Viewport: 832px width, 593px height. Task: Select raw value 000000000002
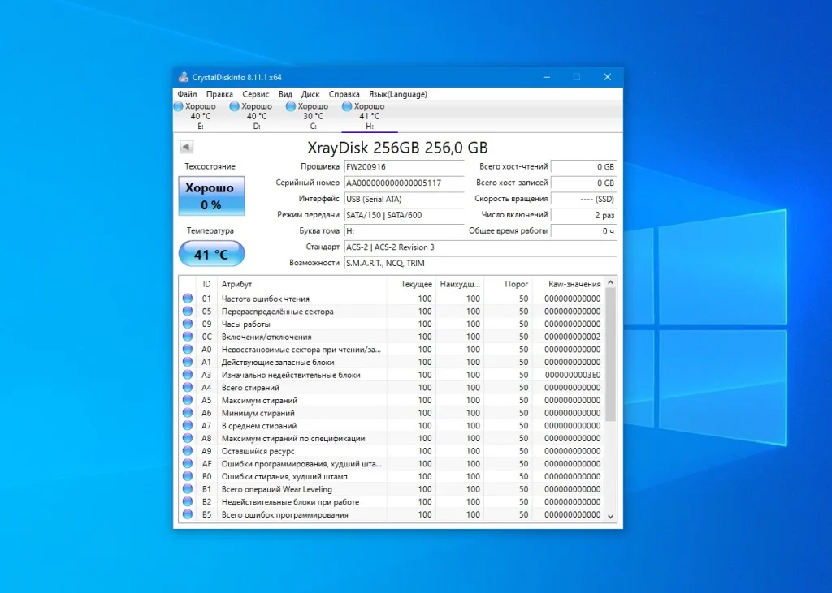[x=573, y=337]
